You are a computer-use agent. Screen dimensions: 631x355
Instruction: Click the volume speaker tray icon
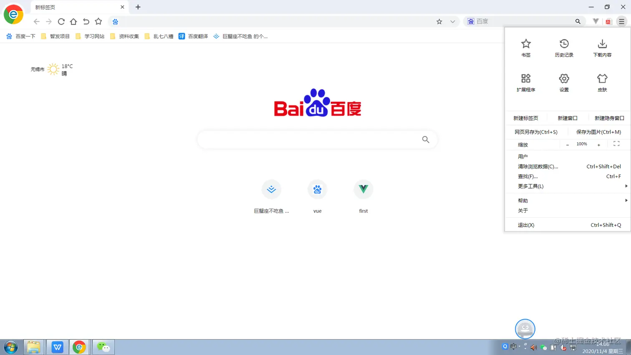tap(533, 347)
